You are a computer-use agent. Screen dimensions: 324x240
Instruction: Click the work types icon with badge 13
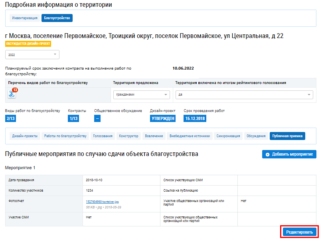[12, 94]
